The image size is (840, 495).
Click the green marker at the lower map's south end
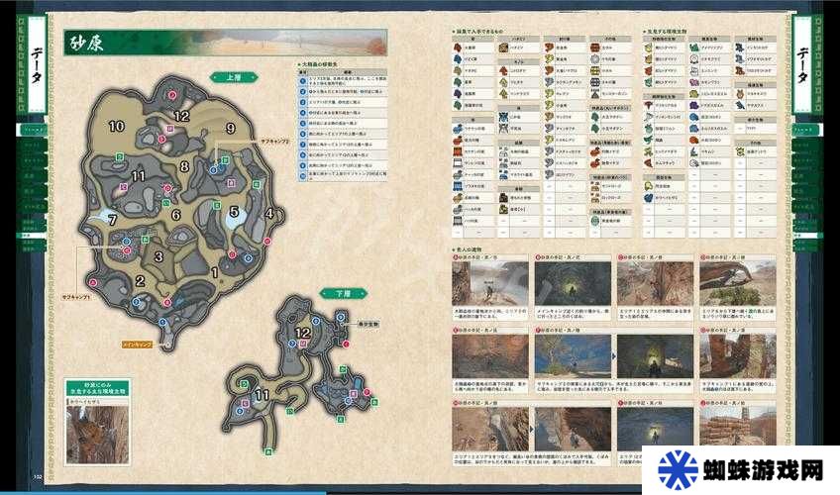pyautogui.click(x=268, y=452)
